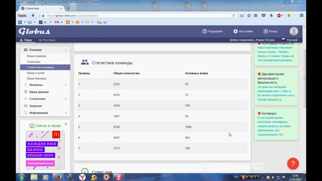Viewport: 322px width, 181px height.
Task: Click the volume speaker tray icon
Action: coord(273,177)
